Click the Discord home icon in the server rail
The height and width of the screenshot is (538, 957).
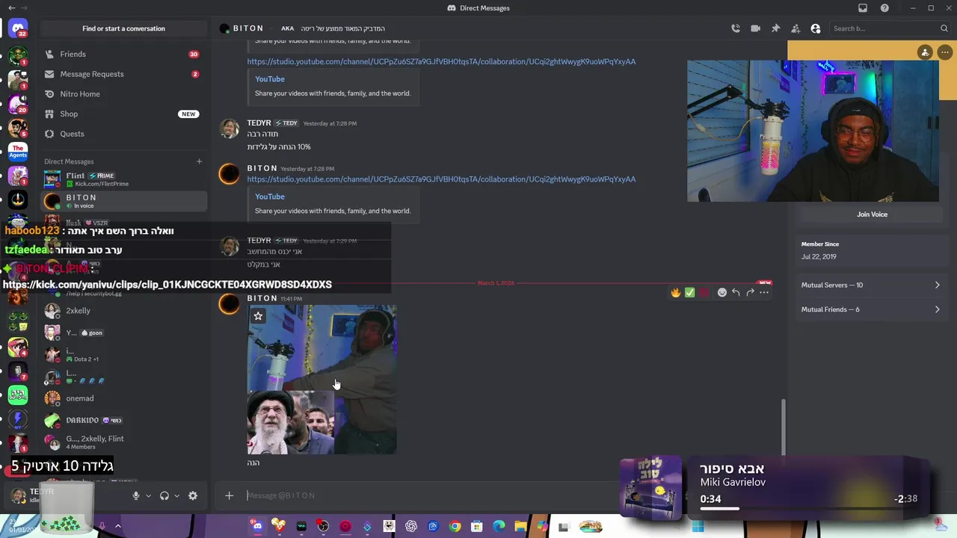(18, 29)
